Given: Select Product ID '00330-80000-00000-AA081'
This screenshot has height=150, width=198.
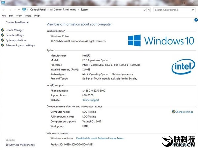Looking at the screenshot, I should 79,145.
